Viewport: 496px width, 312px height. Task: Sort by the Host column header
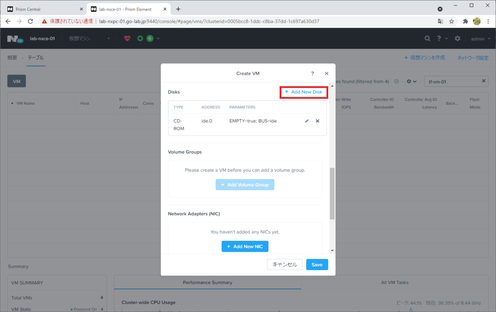(85, 103)
